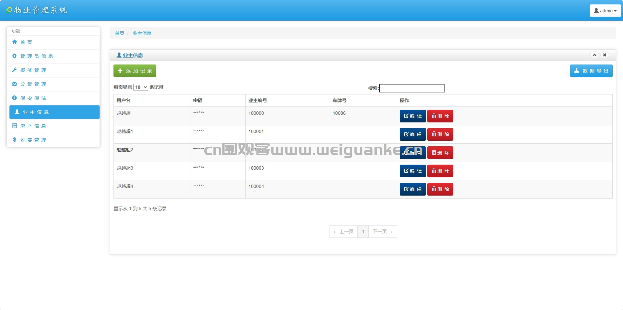Delete the owner row numbered 100000
The image size is (623, 310).
pyautogui.click(x=440, y=116)
